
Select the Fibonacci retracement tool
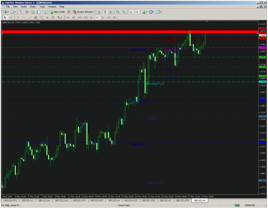click(x=41, y=18)
